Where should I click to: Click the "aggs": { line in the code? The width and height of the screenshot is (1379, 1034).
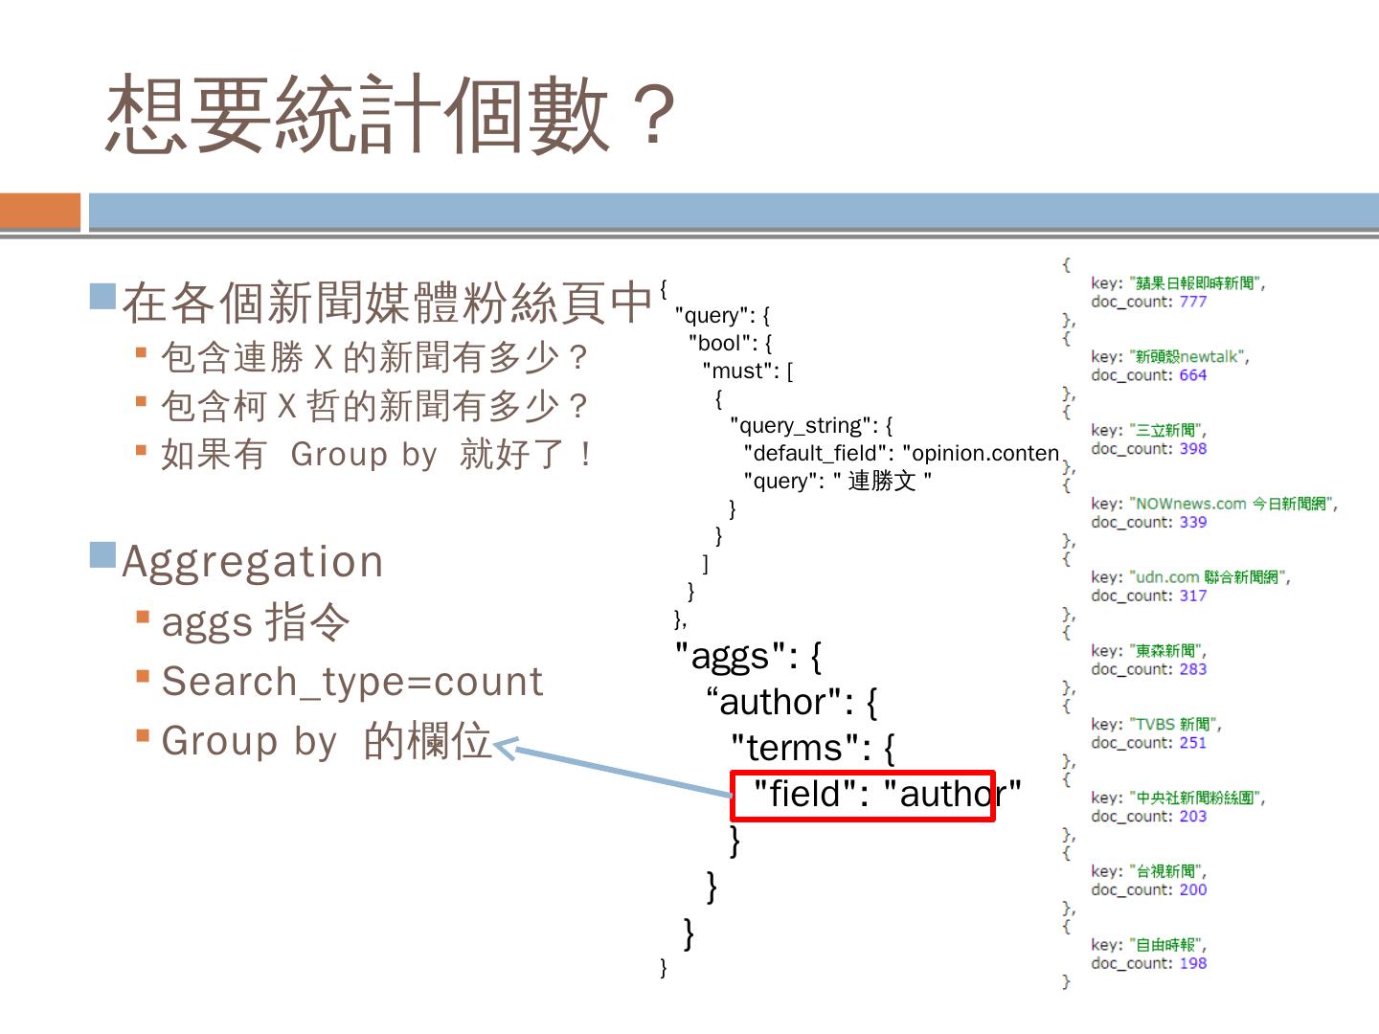tap(748, 657)
